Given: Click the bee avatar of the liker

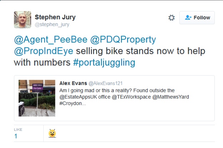Looking at the screenshot, I should coord(53,133).
